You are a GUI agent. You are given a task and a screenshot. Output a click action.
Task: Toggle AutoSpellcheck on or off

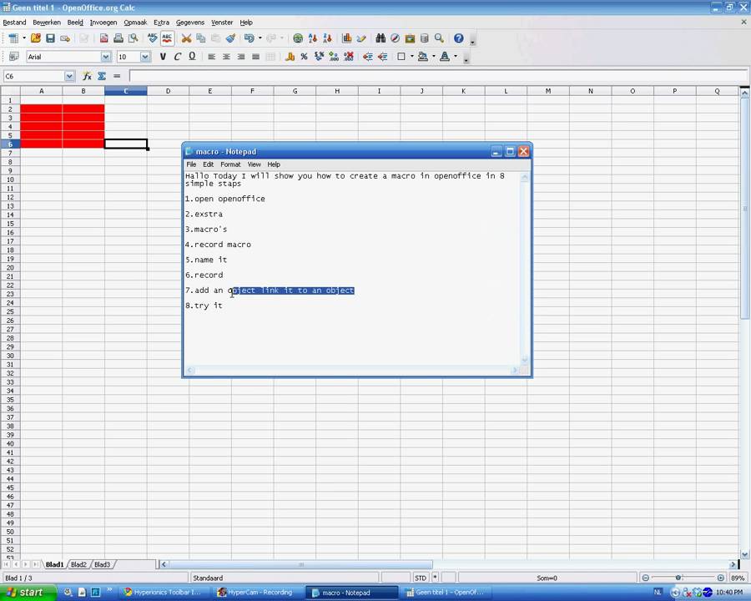coord(167,38)
